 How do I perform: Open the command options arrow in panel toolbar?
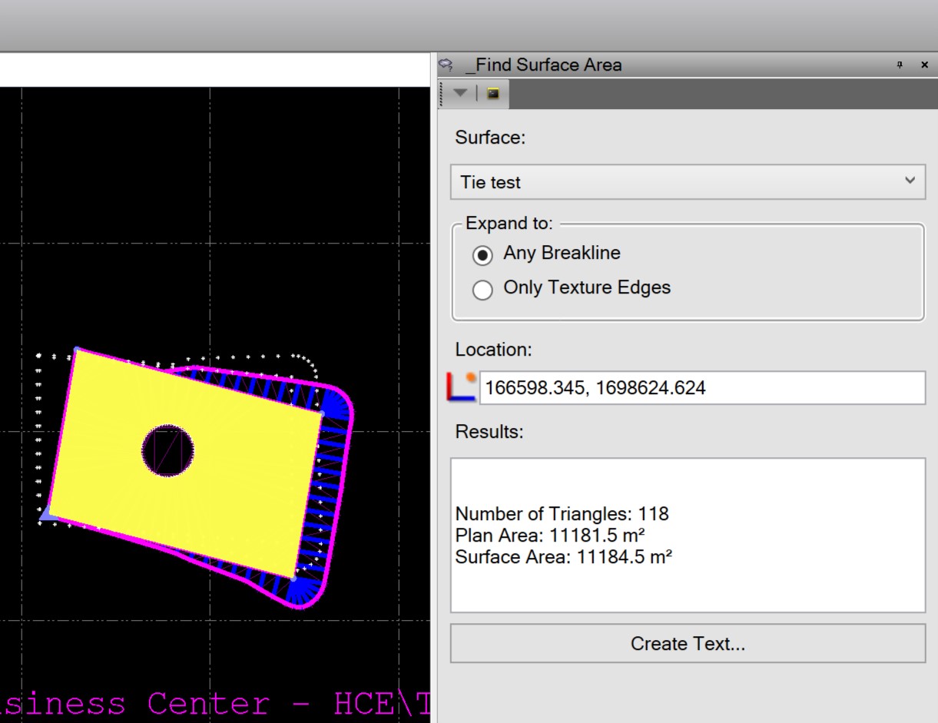(459, 93)
